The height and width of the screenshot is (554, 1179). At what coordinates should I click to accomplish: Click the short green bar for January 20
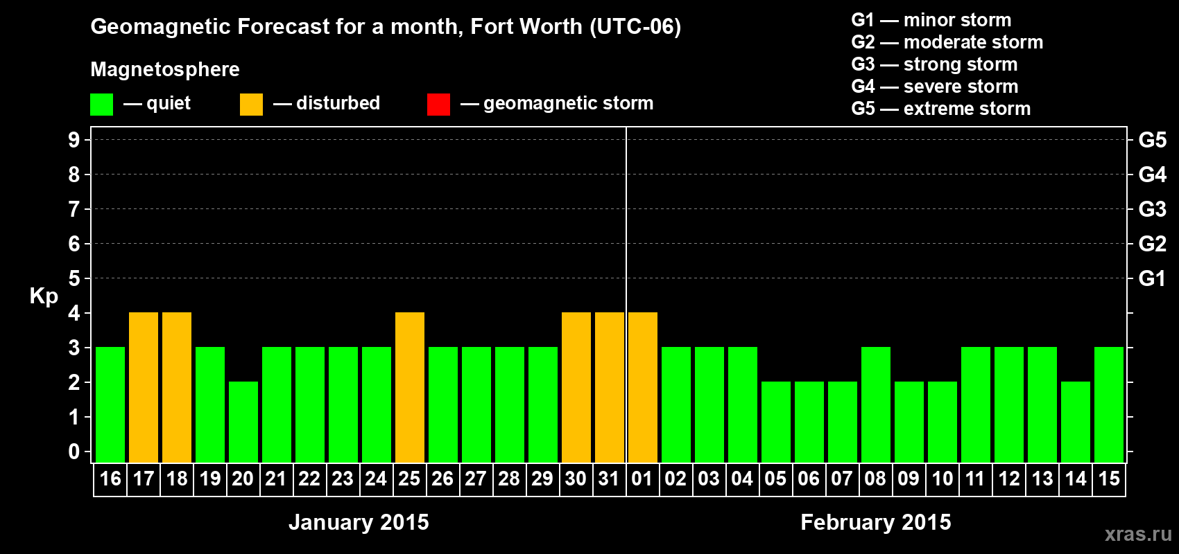pos(243,422)
